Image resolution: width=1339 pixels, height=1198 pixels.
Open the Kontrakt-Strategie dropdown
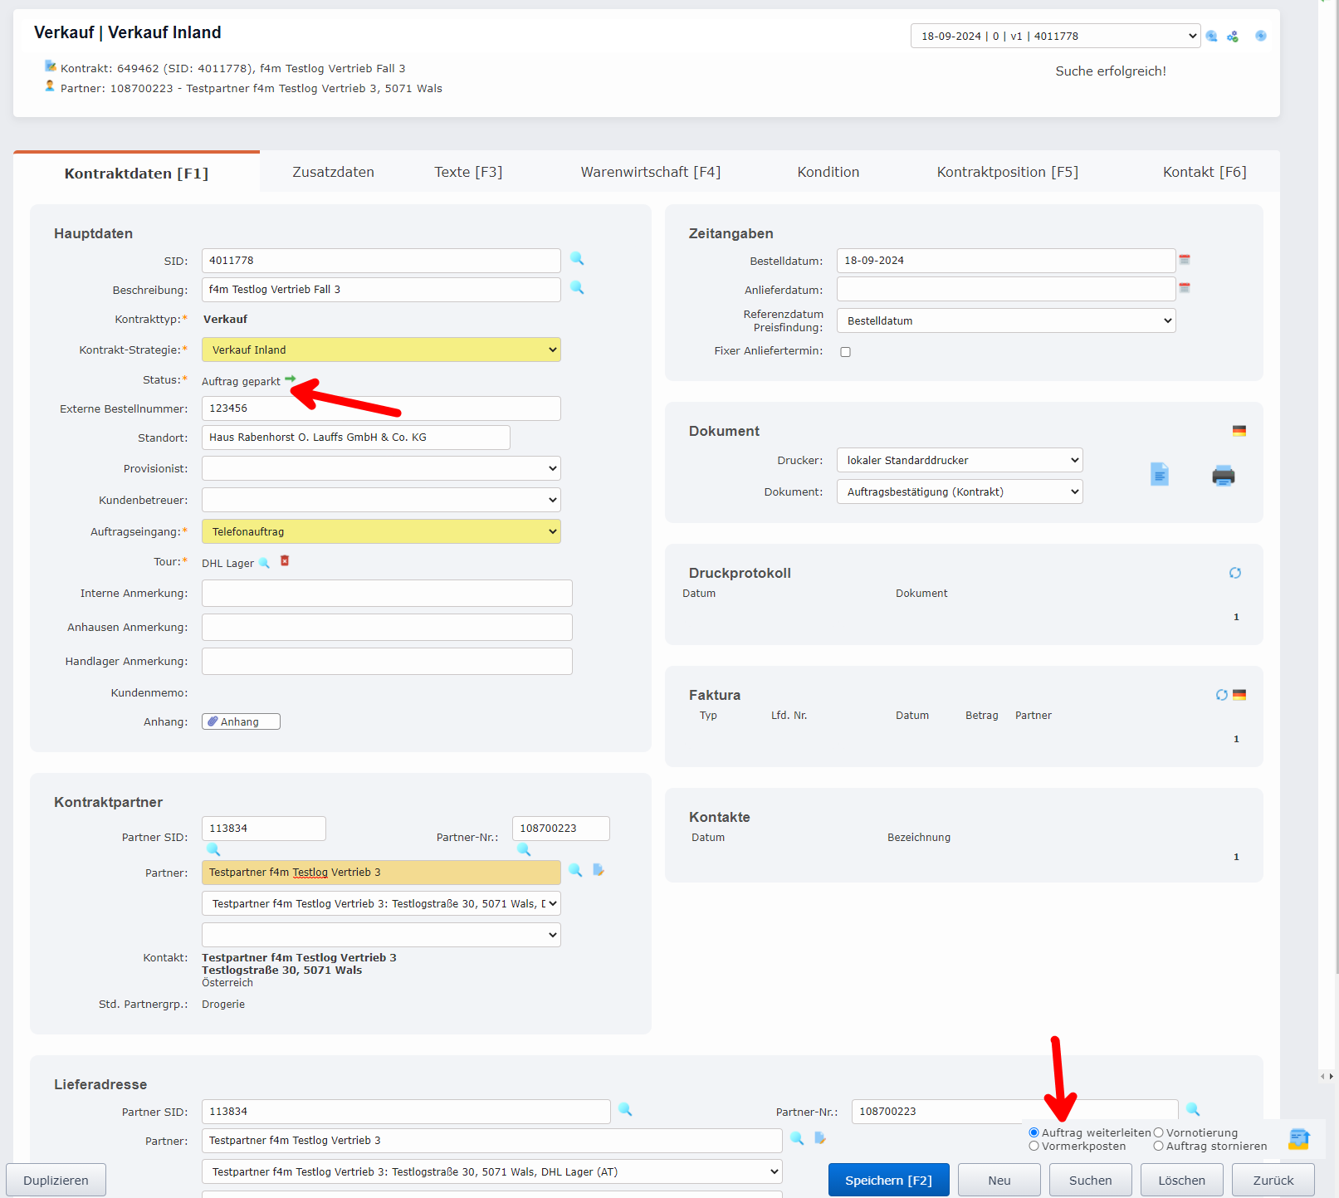[381, 350]
